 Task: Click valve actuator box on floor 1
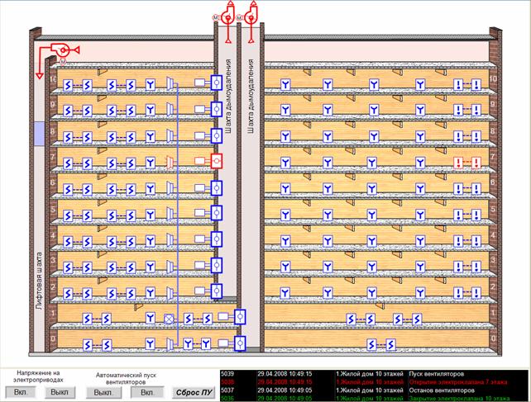pyautogui.click(x=223, y=316)
